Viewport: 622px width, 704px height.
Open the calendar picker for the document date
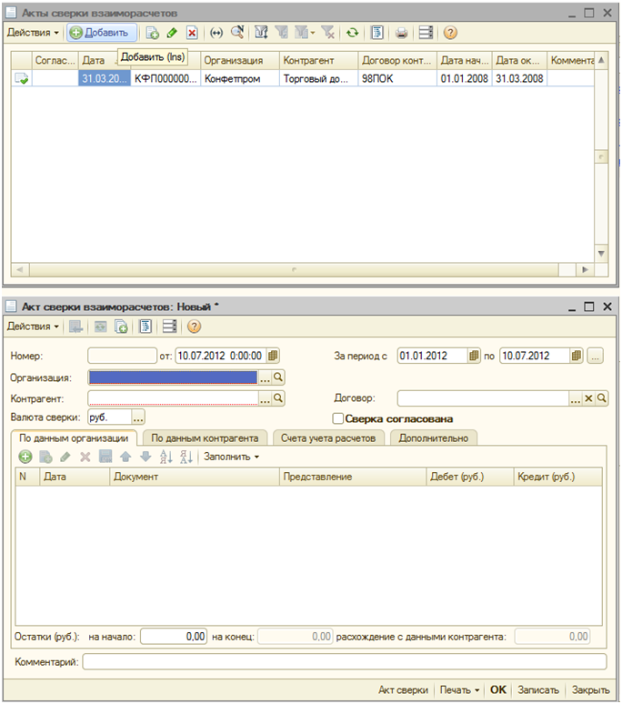click(274, 356)
